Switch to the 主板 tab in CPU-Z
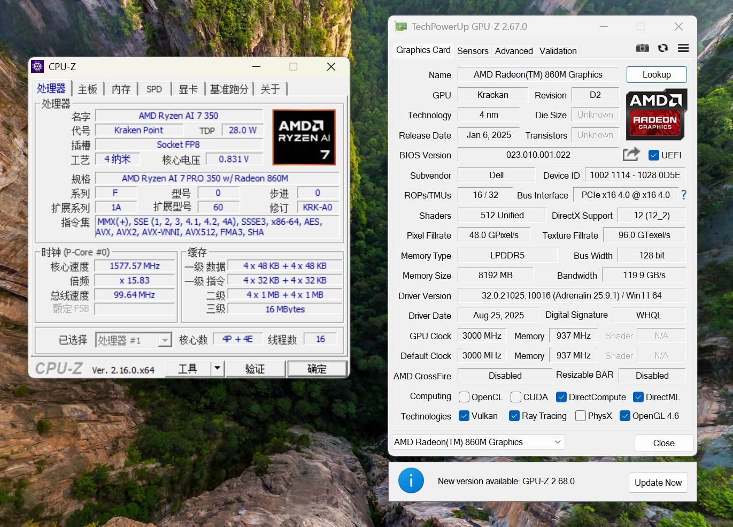 [88, 89]
